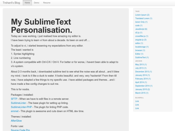View the July 2013 (1) archive
175x131 pixels.
[141, 68]
